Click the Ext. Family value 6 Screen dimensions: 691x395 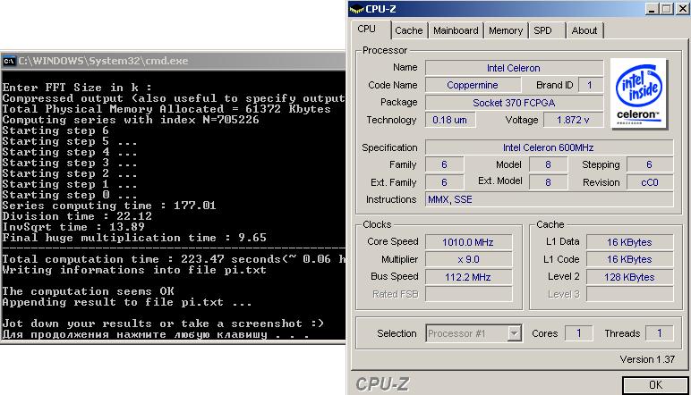pyautogui.click(x=444, y=182)
